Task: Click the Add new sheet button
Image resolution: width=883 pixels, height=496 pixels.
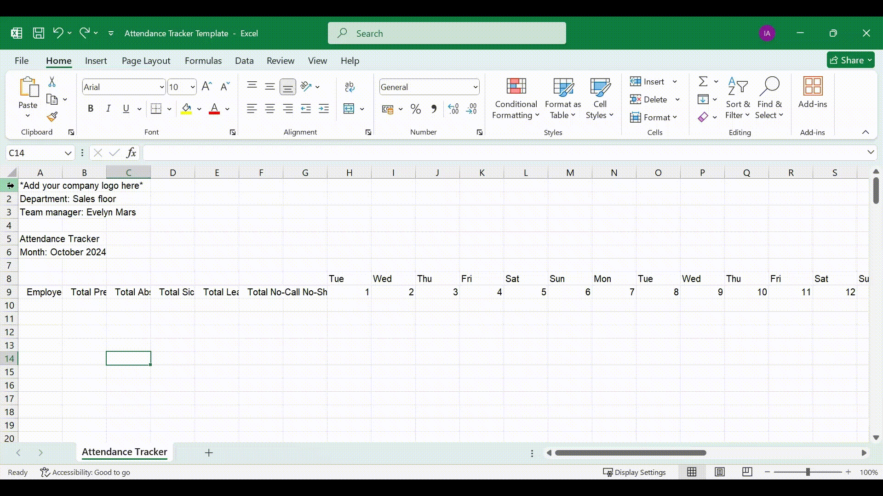Action: tap(209, 452)
